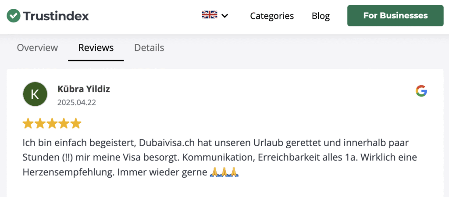Click the Google source icon on review
Viewport: 449px width, 197px height.
pos(421,91)
